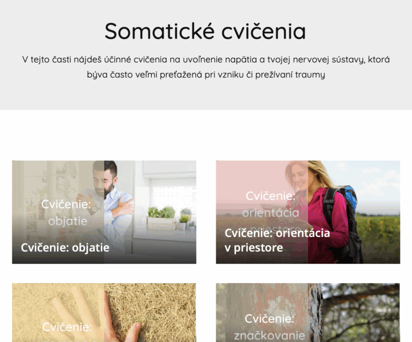
Task: Click overlay "Cvičenie:" text on hay card
Action: 67,327
